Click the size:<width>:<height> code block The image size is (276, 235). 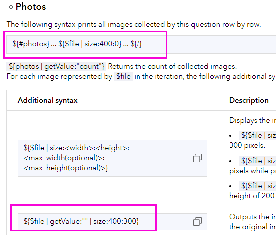[x=113, y=158]
